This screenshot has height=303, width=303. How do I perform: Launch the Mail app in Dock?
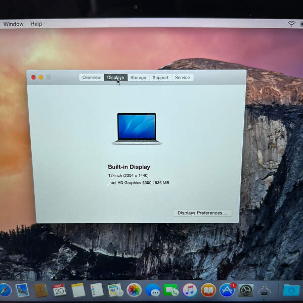(22, 290)
